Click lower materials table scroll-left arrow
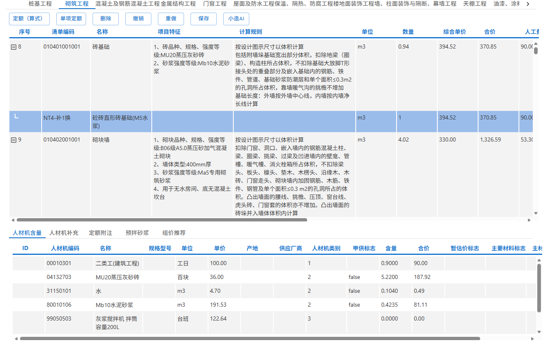The height and width of the screenshot is (345, 554). (16, 338)
